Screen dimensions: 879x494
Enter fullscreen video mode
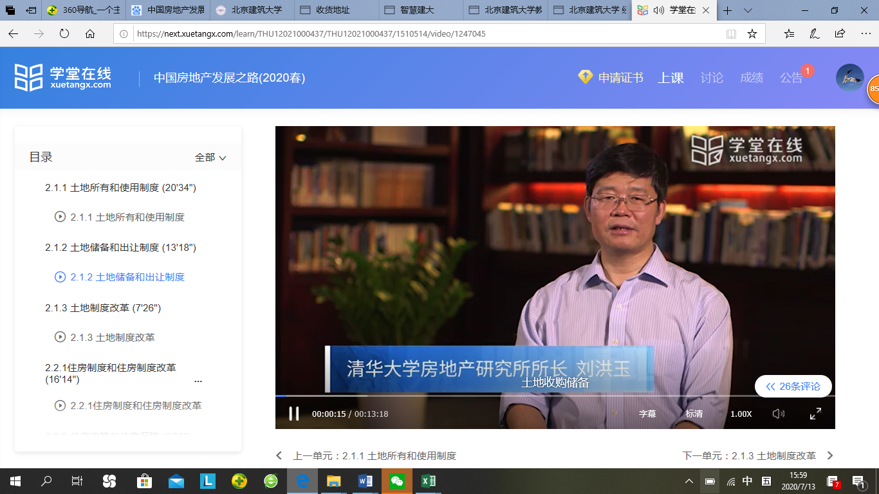click(815, 414)
